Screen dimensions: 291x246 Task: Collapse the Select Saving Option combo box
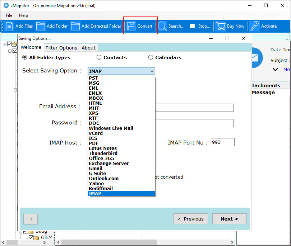[152, 71]
